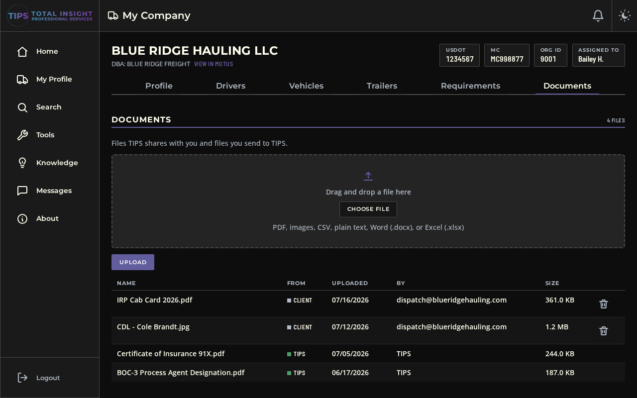Click the TIPS Total Insight logo
This screenshot has height=398, width=637.
(x=50, y=16)
